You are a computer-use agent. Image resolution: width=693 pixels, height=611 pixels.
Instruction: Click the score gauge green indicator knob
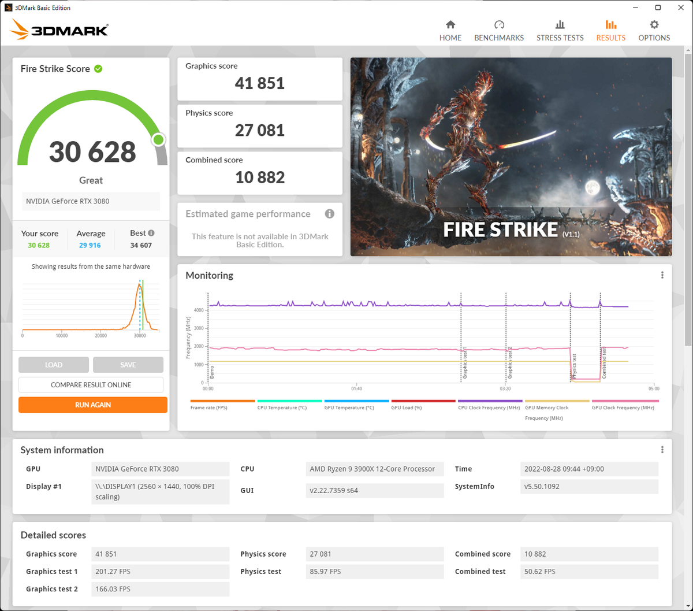[x=158, y=140]
